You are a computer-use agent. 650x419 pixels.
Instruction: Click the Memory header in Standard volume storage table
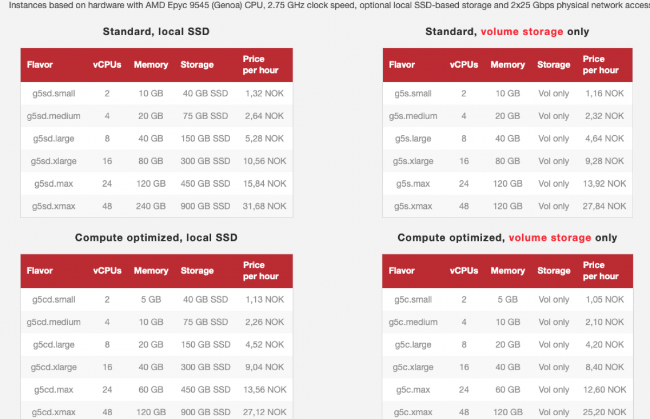coord(508,64)
